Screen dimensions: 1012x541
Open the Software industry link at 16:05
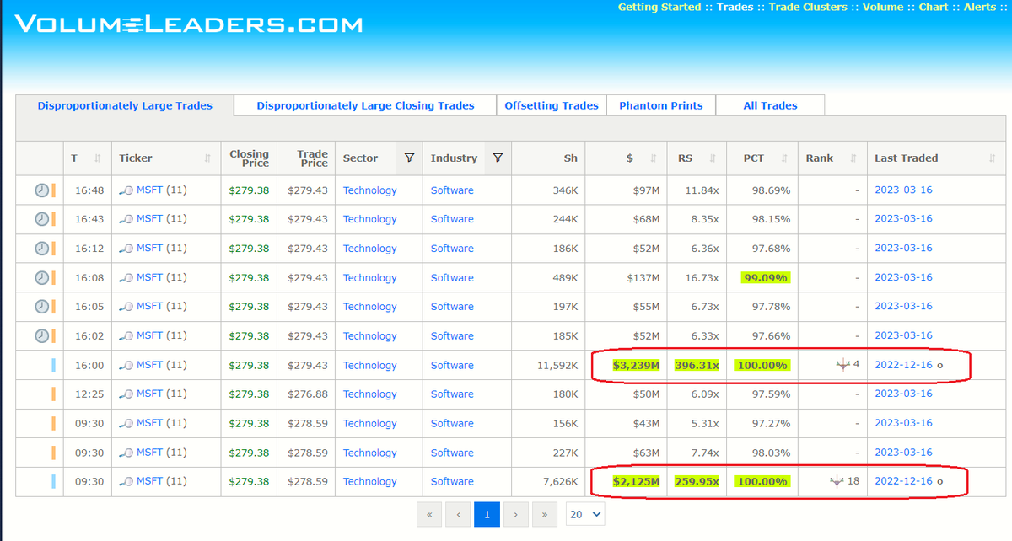pos(452,307)
